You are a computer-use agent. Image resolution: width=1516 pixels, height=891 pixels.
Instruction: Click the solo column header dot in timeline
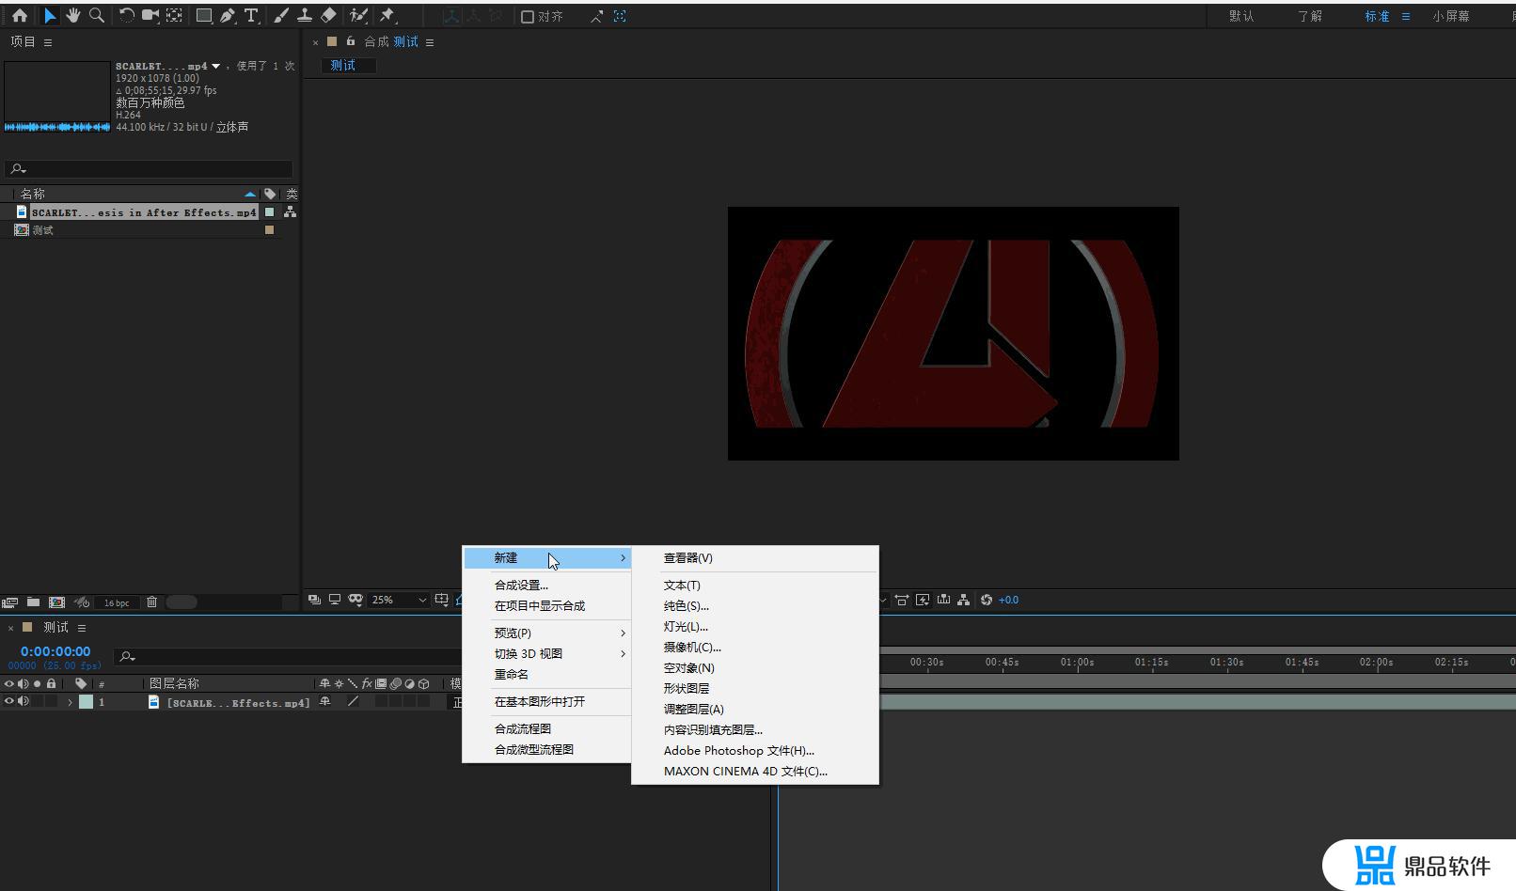[37, 683]
